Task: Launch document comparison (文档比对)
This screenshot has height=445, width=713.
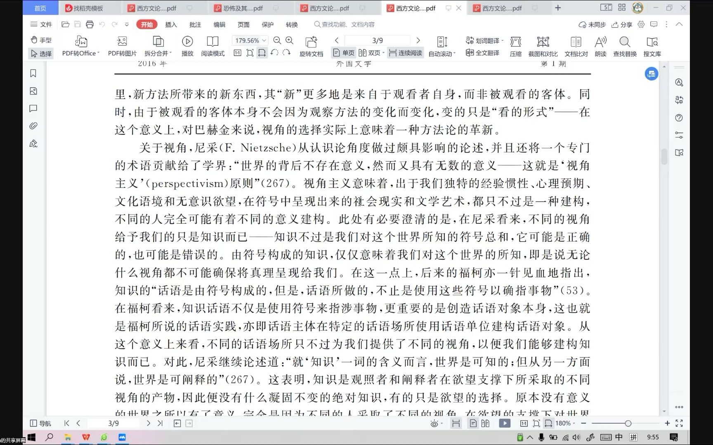Action: [x=576, y=46]
